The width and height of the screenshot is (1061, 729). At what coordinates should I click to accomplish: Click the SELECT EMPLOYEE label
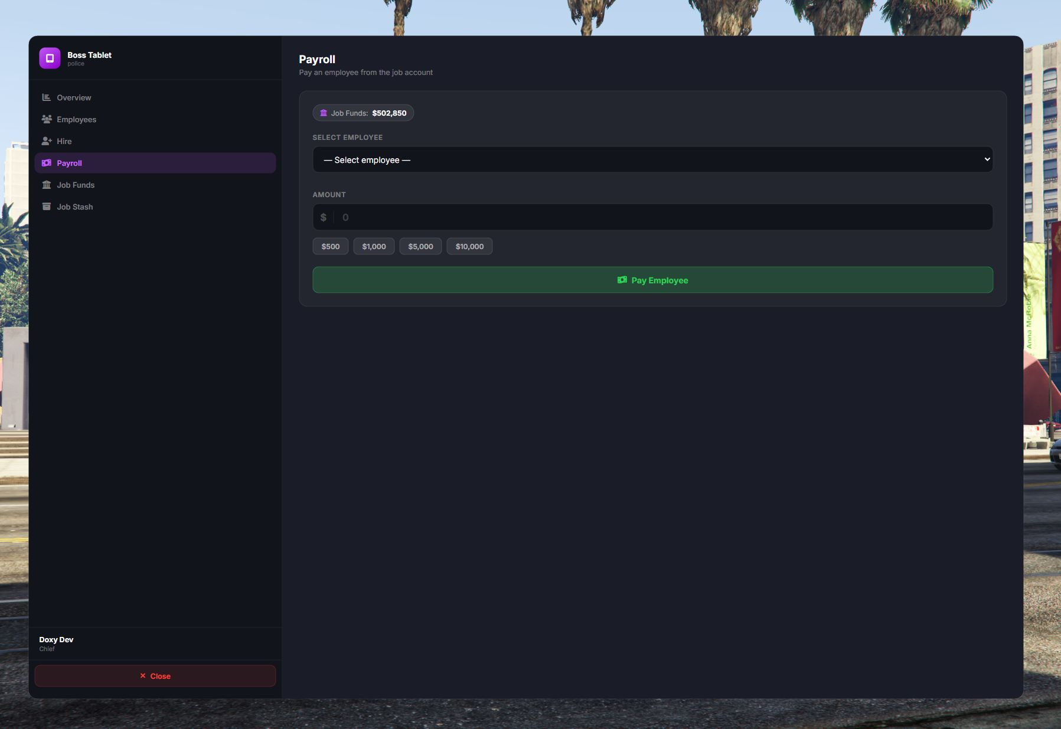tap(347, 138)
